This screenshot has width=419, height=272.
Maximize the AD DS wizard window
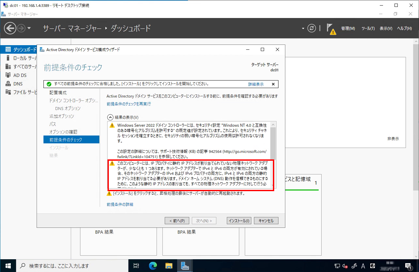click(262, 49)
